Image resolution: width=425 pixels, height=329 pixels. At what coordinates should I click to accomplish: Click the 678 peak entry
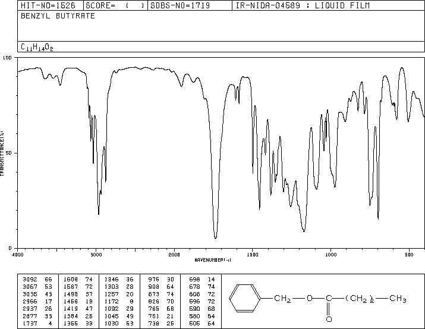coord(202,286)
